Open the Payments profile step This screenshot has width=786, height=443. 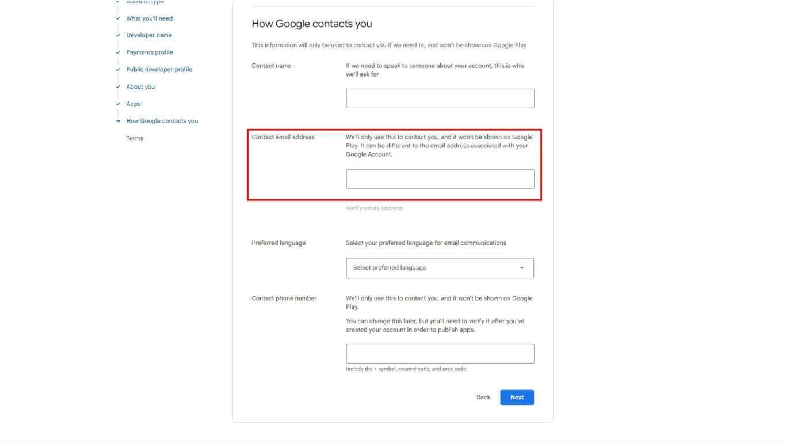[150, 52]
